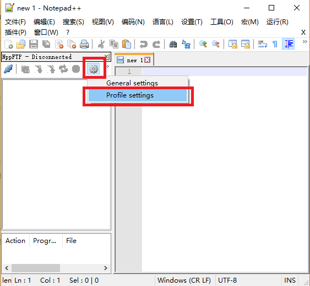This screenshot has height=286, width=310.
Task: Open directory icon in NppFTP toolbar
Action: [25, 69]
